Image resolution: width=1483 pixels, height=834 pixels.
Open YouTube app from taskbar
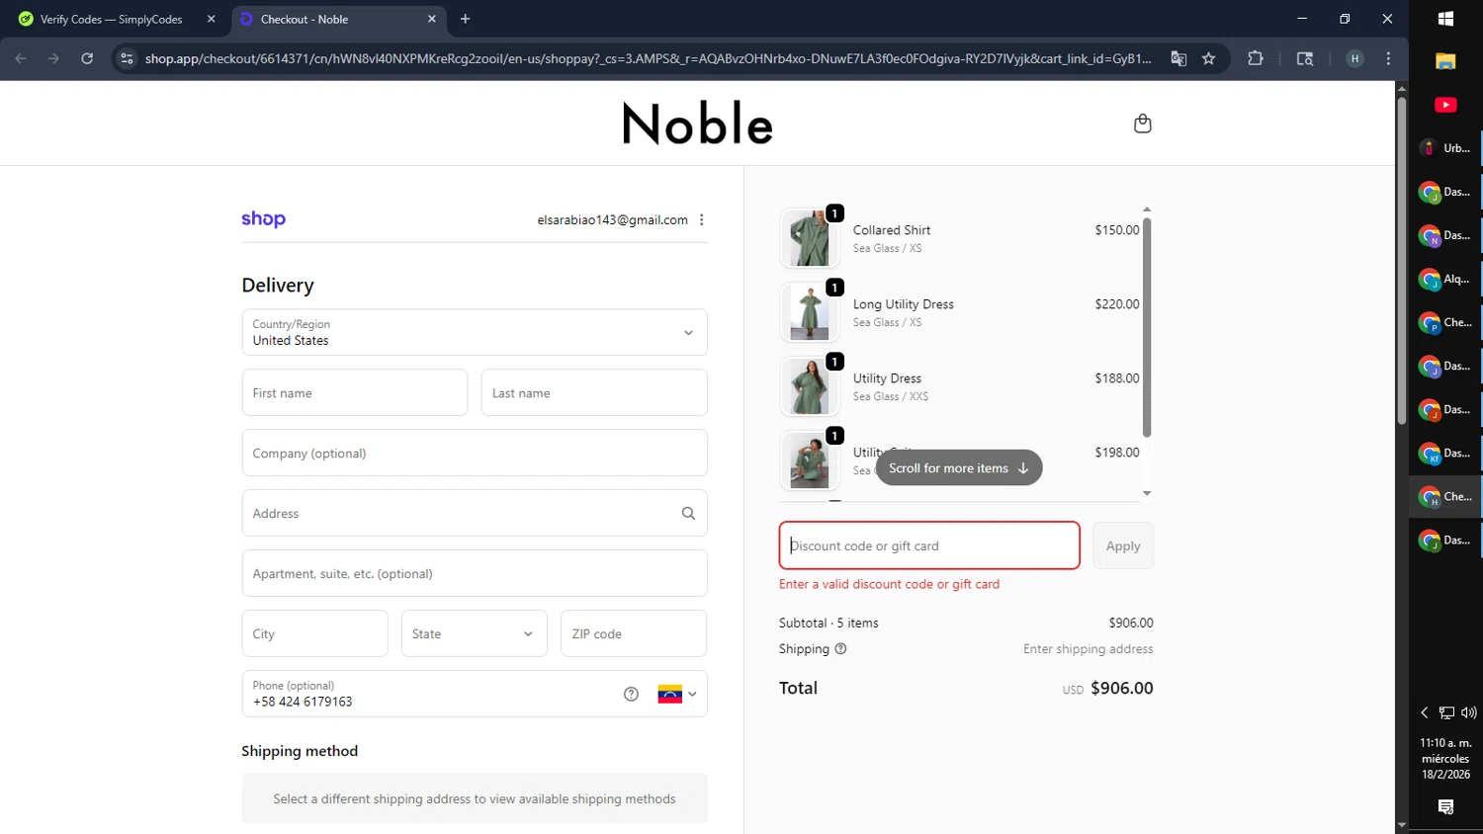[x=1445, y=105]
